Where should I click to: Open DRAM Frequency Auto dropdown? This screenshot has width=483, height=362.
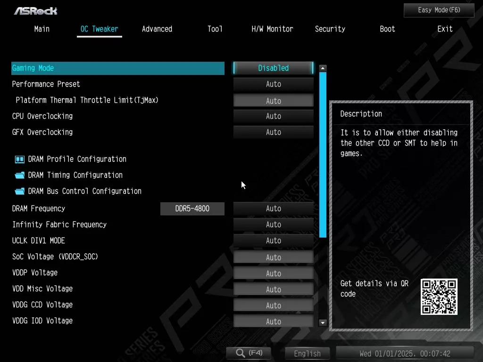pyautogui.click(x=273, y=209)
